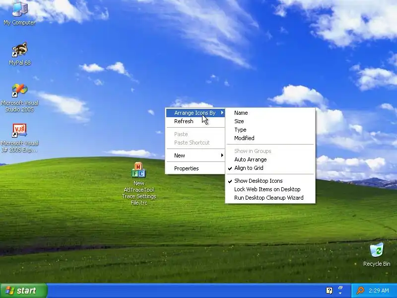Arrange icons by Name

pyautogui.click(x=270, y=113)
